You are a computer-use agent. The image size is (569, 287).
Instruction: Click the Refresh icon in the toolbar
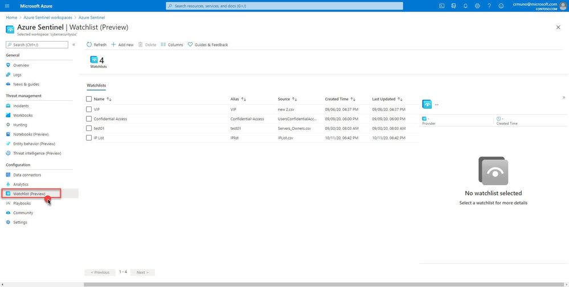coord(89,44)
